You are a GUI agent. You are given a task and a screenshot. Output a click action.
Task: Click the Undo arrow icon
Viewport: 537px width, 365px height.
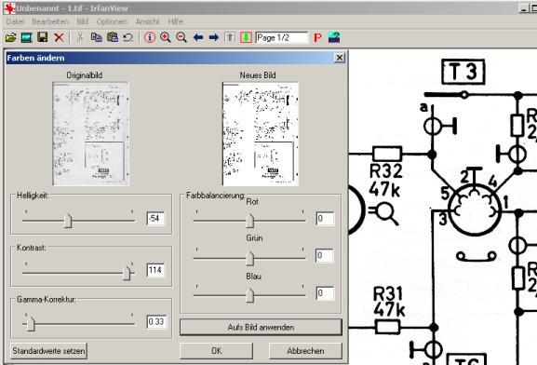[x=128, y=37]
